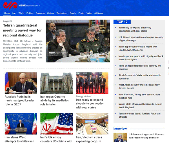Open Iran's UN envoy counters US headline
169x143 pixels.
(56, 139)
